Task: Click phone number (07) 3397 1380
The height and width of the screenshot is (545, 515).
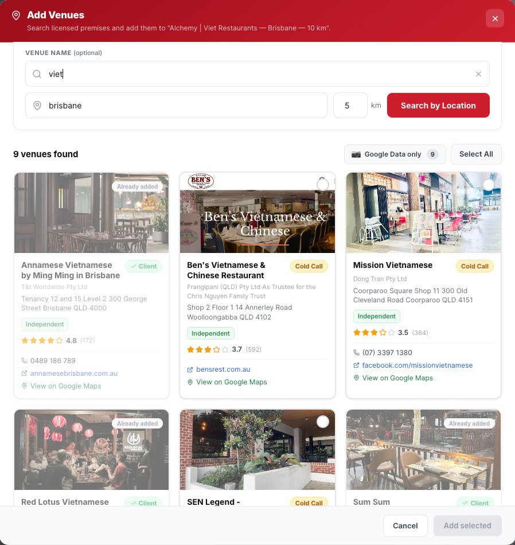Action: coord(387,352)
